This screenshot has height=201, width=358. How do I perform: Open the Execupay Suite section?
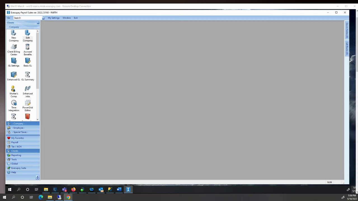point(23,168)
